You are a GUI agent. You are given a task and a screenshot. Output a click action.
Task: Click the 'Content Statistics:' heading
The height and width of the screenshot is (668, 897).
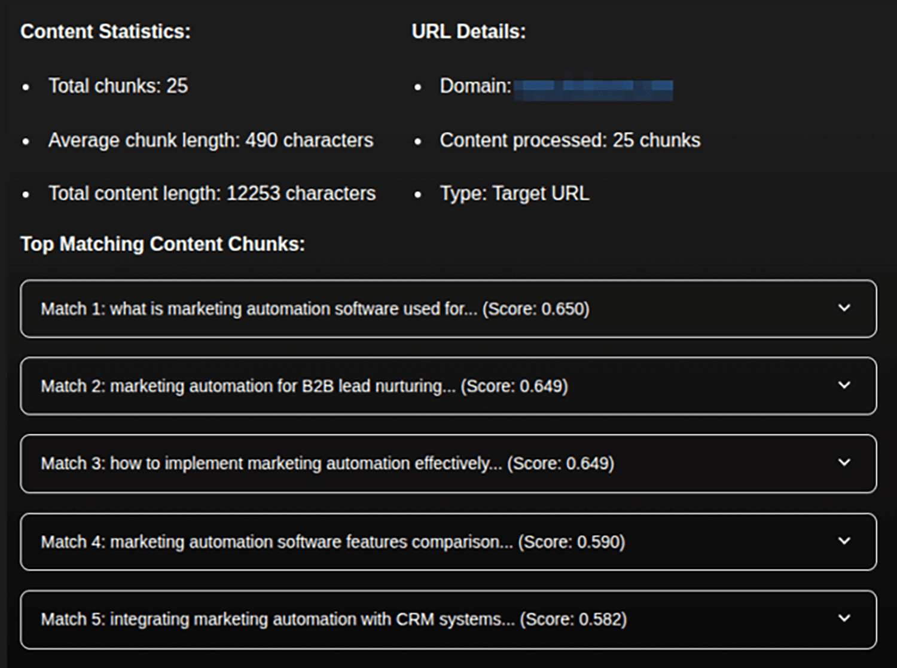(105, 31)
